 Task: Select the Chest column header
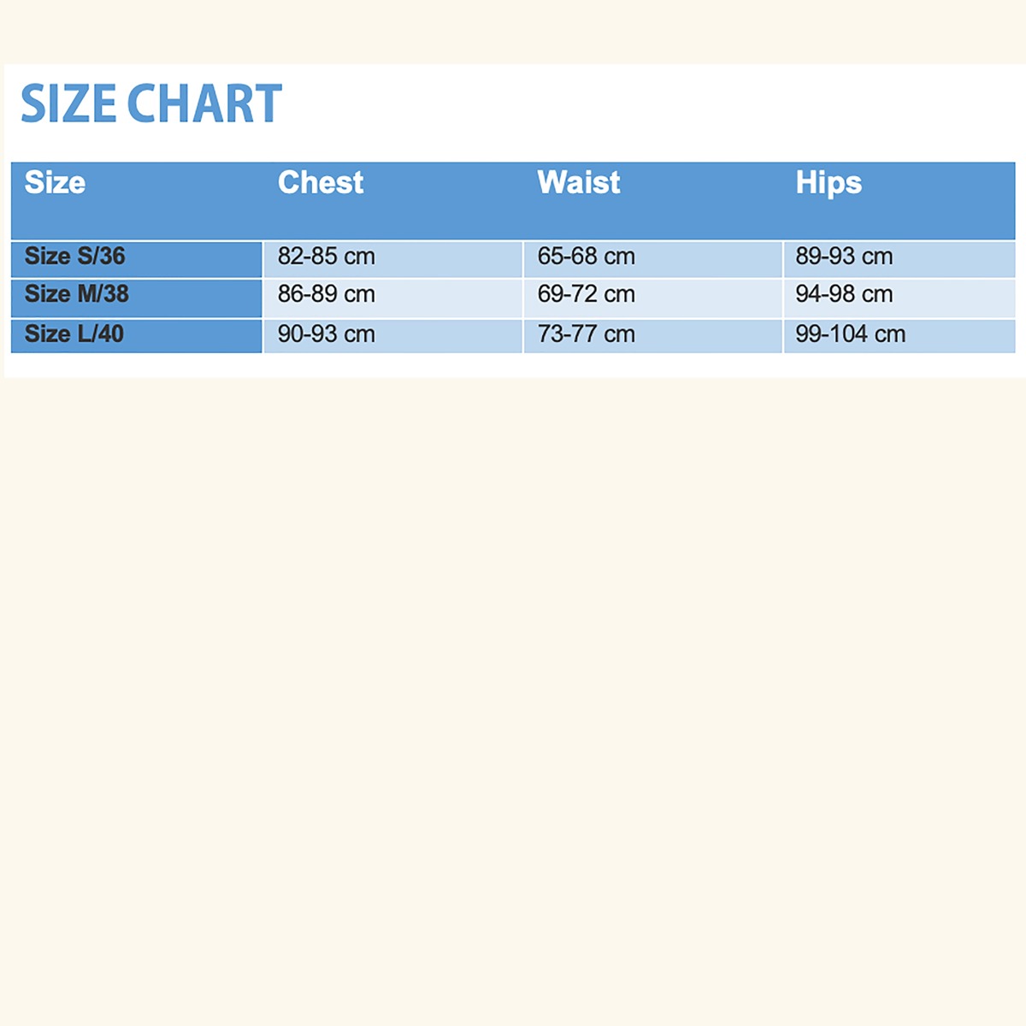321,183
